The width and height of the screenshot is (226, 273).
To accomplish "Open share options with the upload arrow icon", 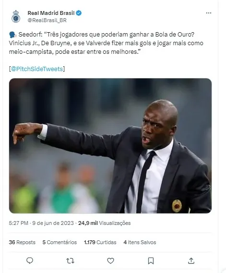I will 191,261.
